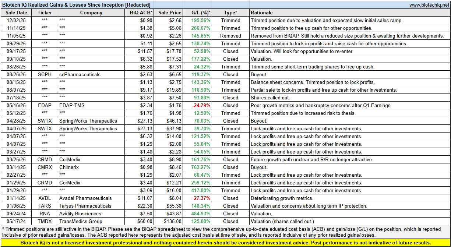Screen dimensions: 451x247
Task: Click the TransMedics Group company cell
Action: pos(91,221)
